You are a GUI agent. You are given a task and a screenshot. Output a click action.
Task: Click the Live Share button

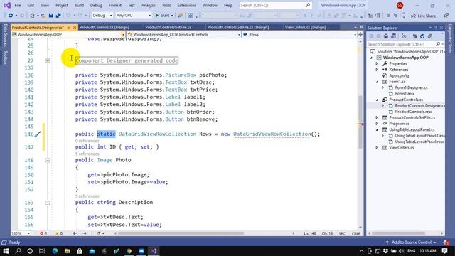pos(424,16)
